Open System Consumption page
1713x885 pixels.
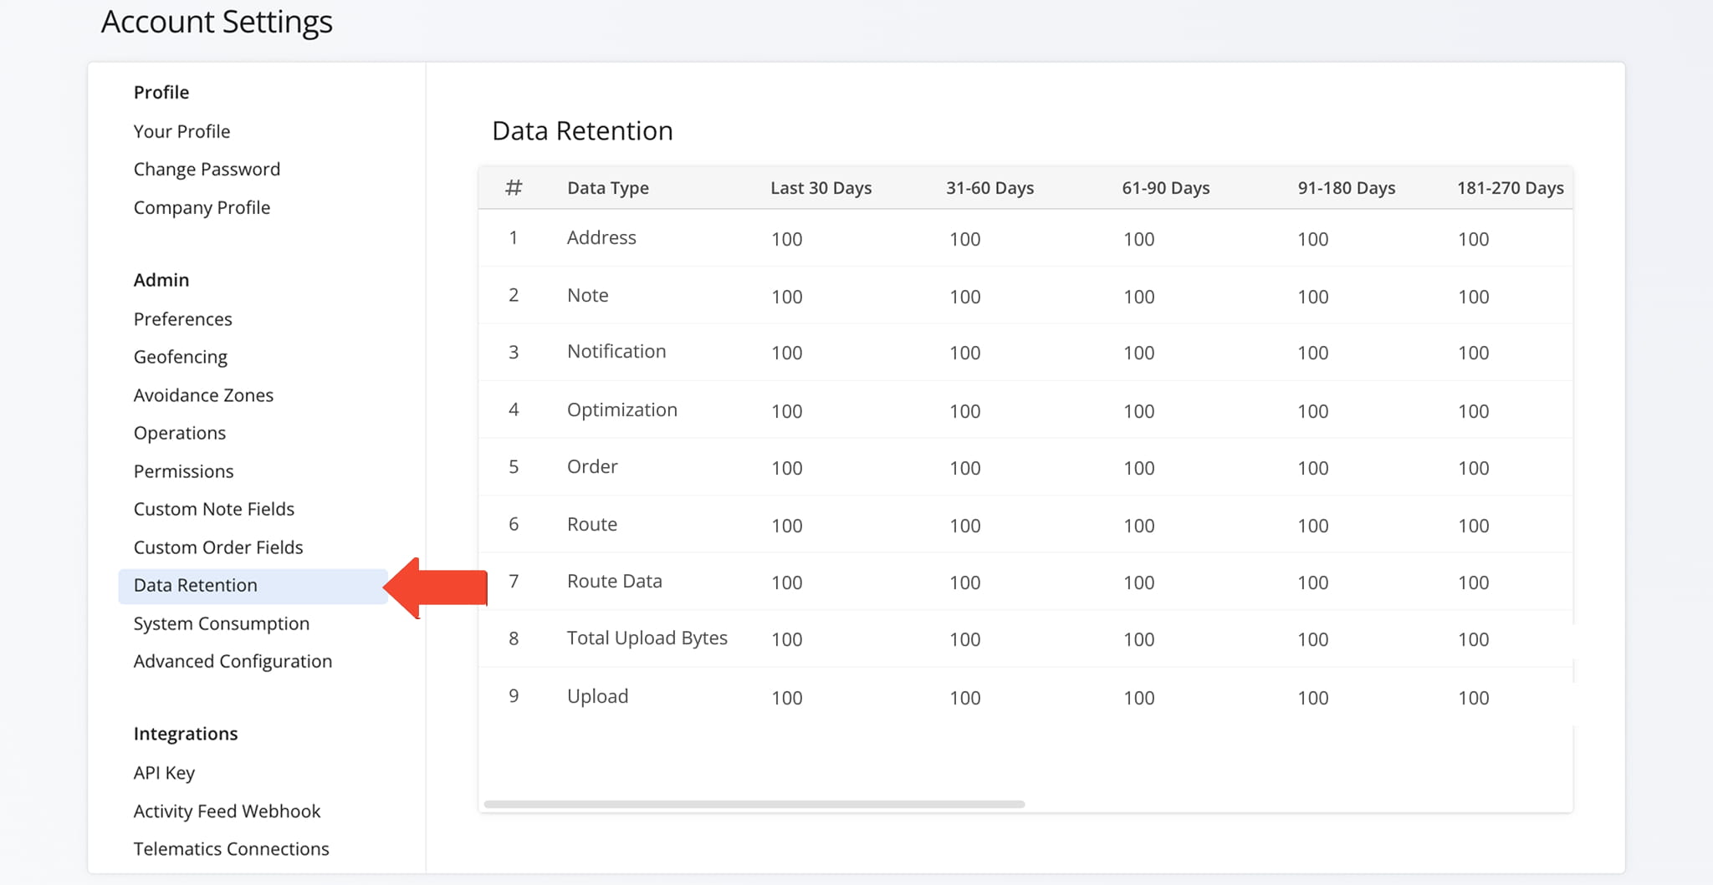(x=221, y=623)
